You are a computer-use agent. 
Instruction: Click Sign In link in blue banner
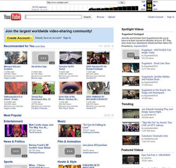tap(67, 38)
